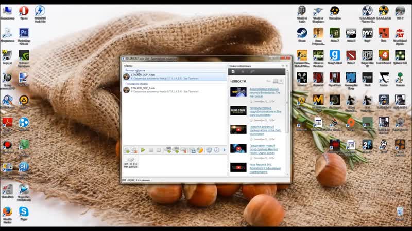Click the Add image toolbar icon
The image size is (412, 231).
tap(127, 150)
